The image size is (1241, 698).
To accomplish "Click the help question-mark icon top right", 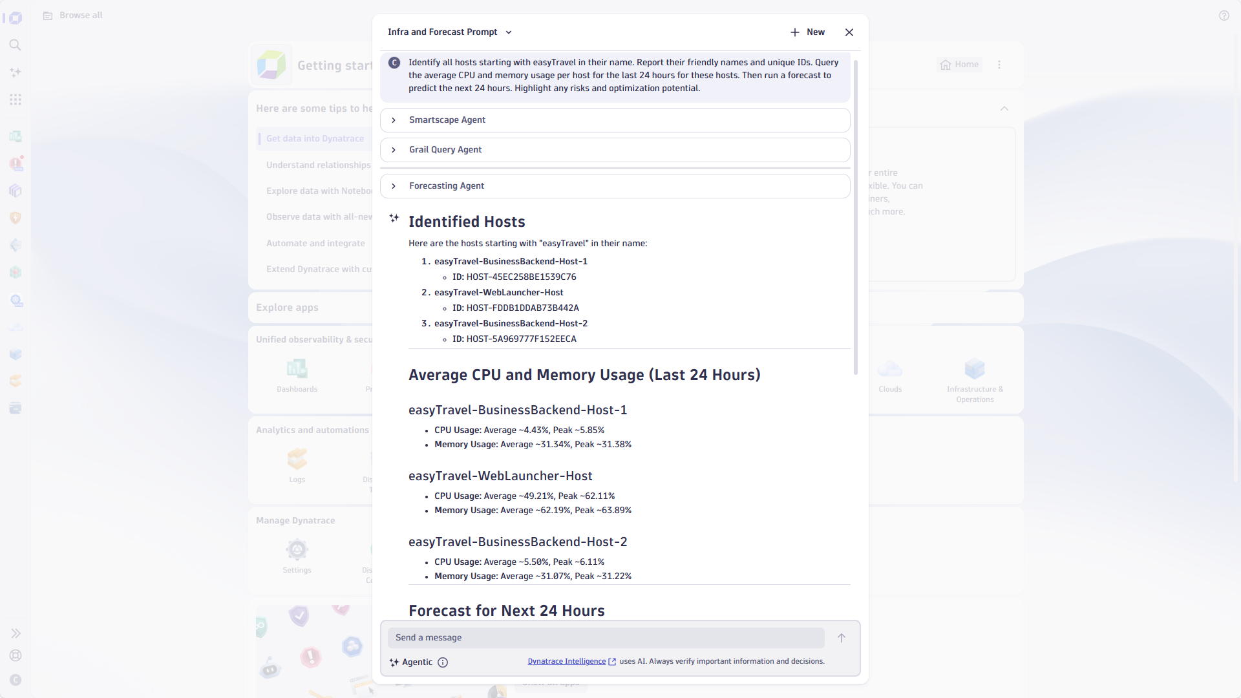I will (1224, 16).
